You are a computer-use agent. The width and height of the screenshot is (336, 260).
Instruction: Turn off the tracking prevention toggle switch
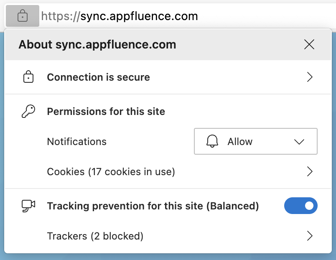[x=300, y=206]
